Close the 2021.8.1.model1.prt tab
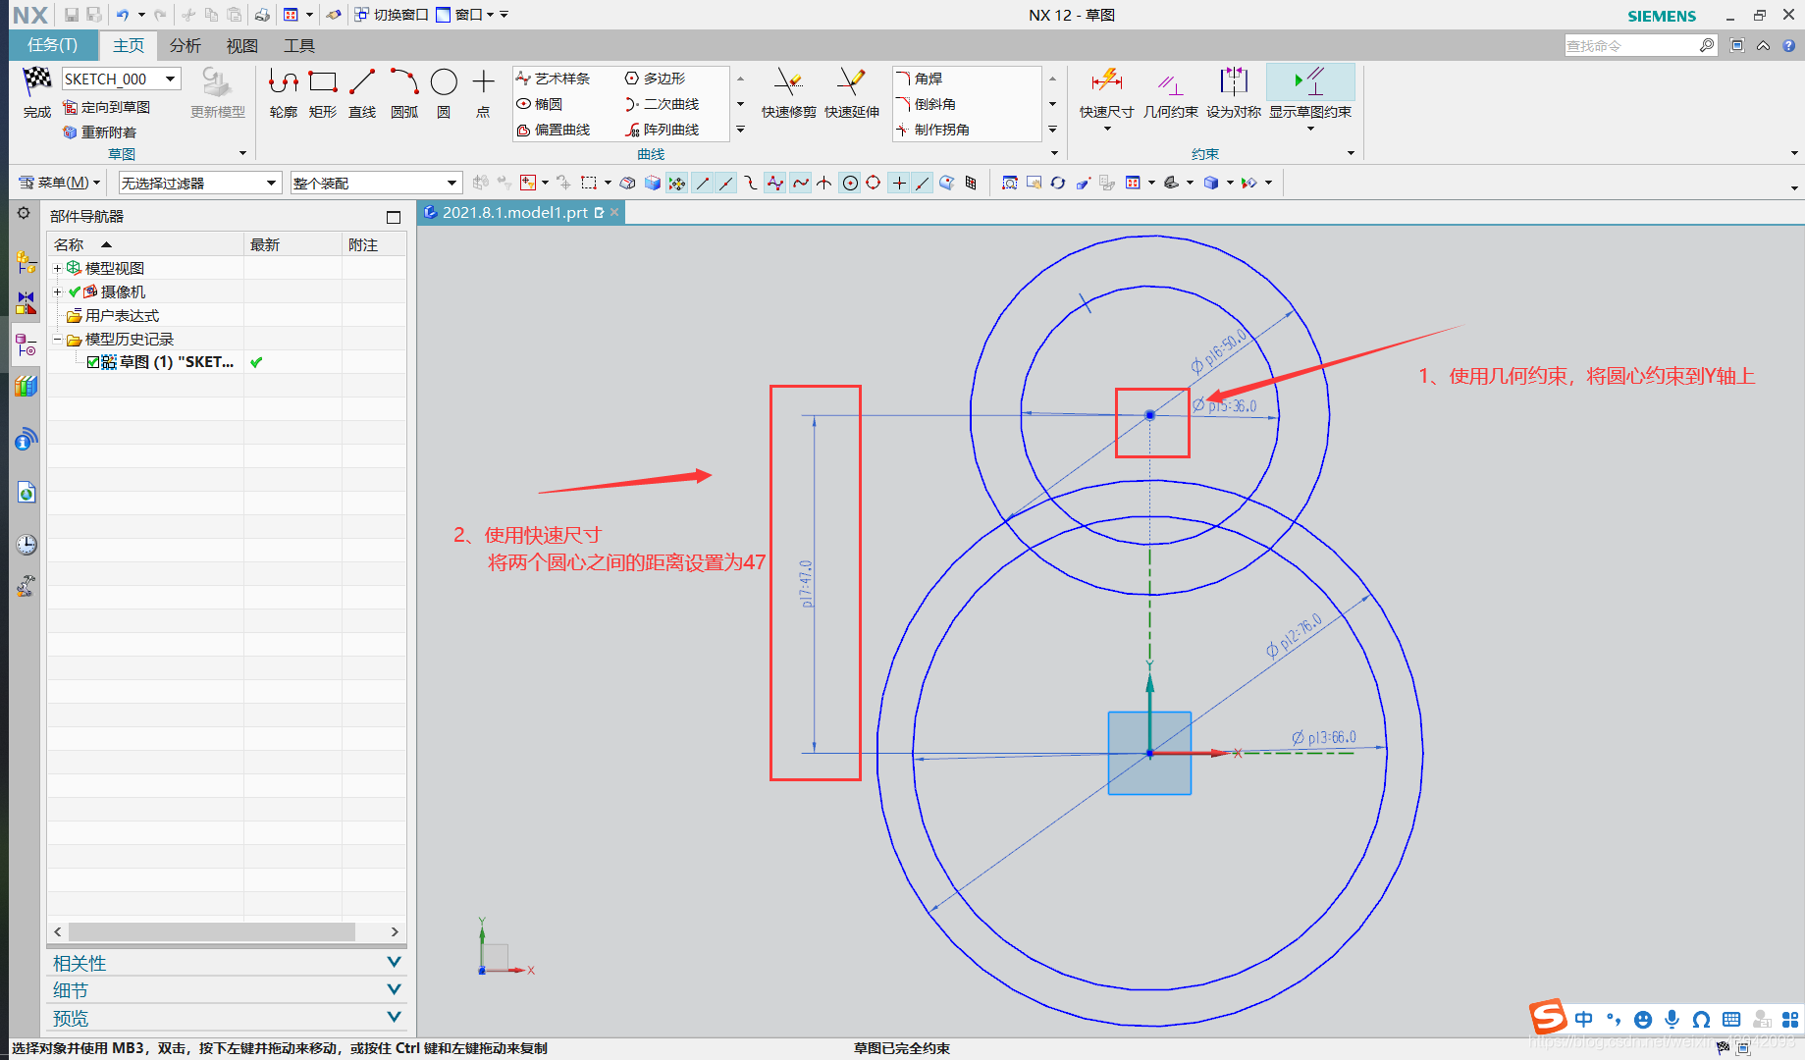 614,212
